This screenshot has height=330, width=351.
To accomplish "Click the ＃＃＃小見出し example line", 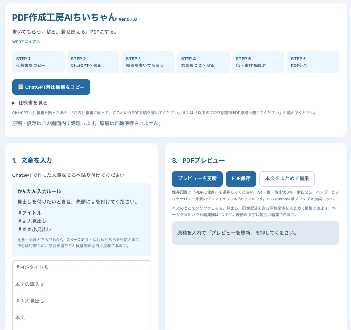I will 34,229.
